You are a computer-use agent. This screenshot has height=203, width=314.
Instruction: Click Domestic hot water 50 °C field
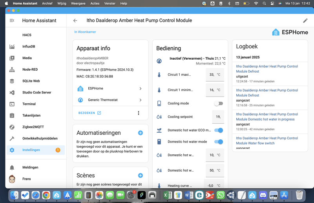(215, 170)
